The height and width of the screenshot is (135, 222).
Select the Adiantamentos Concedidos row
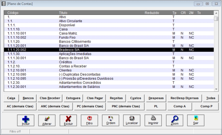[109, 82]
